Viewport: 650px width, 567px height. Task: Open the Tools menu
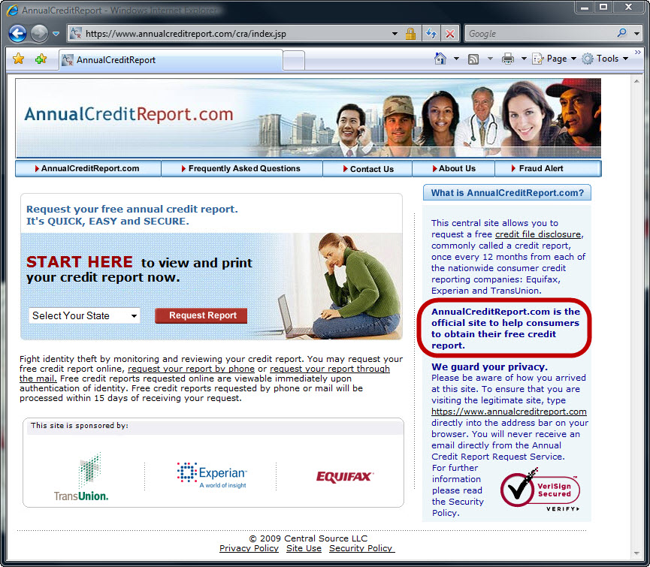[x=605, y=59]
